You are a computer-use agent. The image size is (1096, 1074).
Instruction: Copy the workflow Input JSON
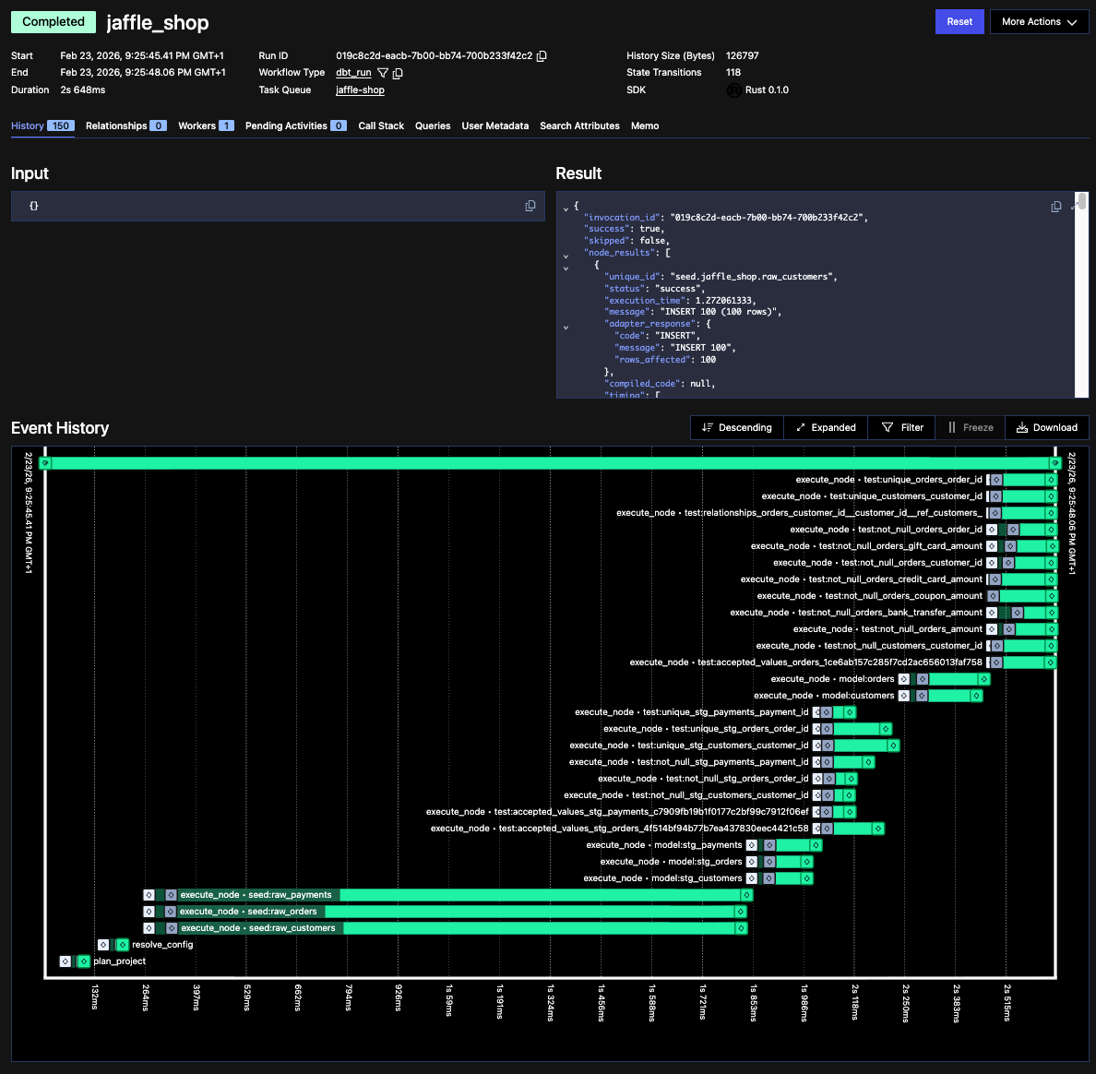530,206
